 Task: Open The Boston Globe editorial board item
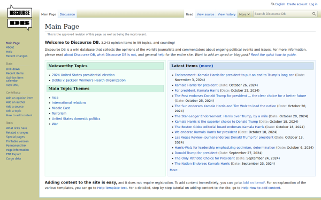pos(219,127)
